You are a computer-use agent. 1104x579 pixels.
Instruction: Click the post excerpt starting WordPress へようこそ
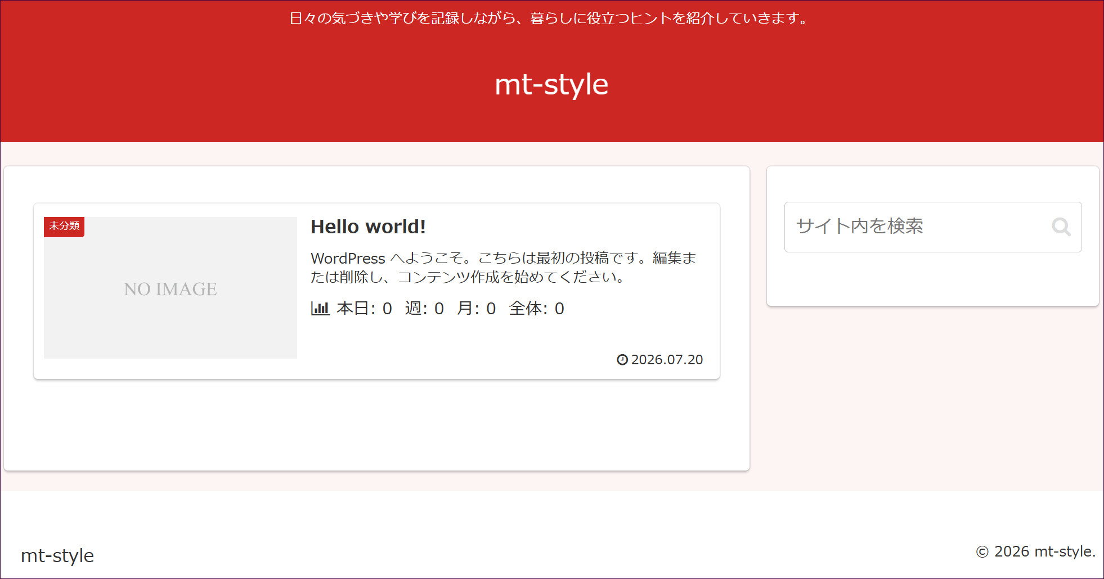point(504,268)
